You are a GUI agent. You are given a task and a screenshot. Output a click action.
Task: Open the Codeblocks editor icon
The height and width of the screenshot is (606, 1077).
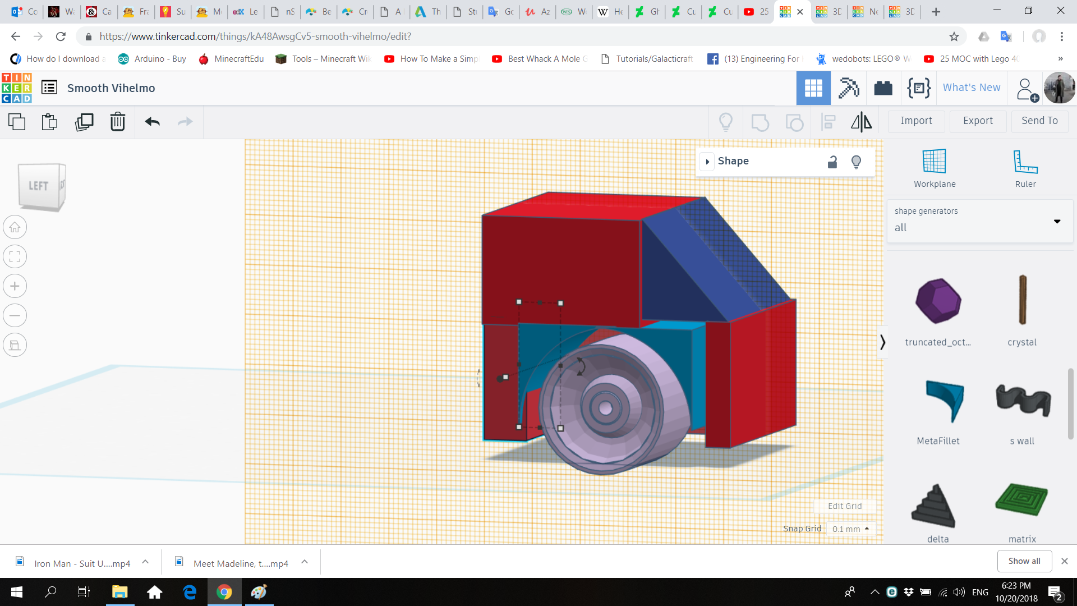click(x=918, y=88)
